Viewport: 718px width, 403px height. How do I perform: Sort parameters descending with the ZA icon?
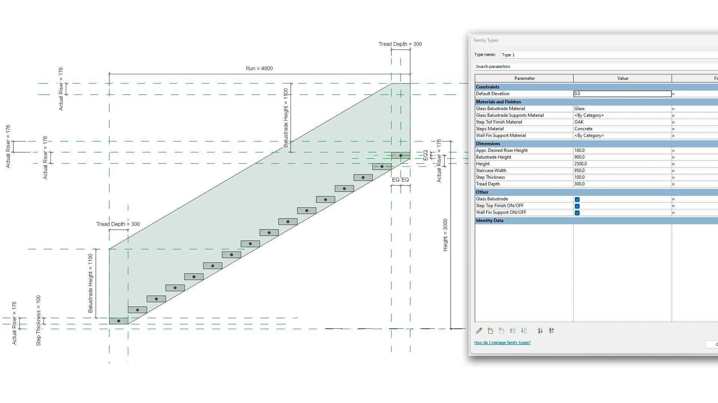point(551,331)
